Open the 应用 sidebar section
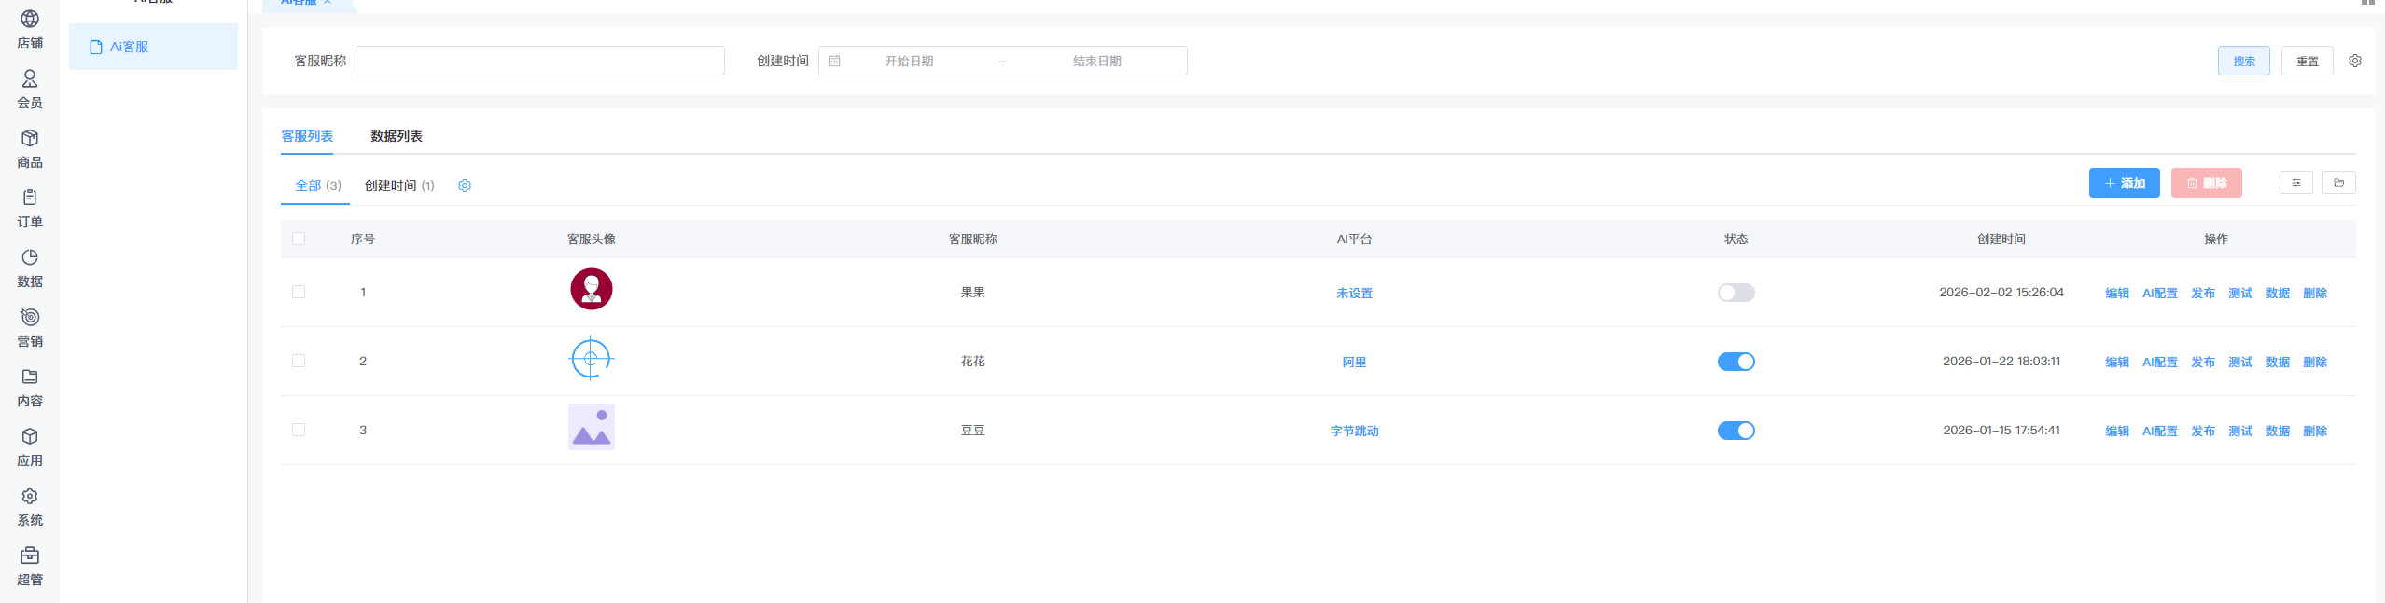This screenshot has width=2385, height=603. (x=30, y=447)
